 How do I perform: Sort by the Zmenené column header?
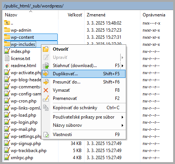point(112,15)
